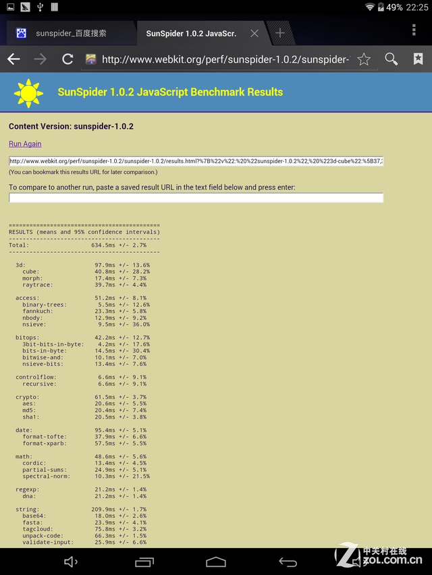Click the Content Version sunspider-1.0.2 text
Image resolution: width=432 pixels, height=575 pixels.
tap(71, 126)
